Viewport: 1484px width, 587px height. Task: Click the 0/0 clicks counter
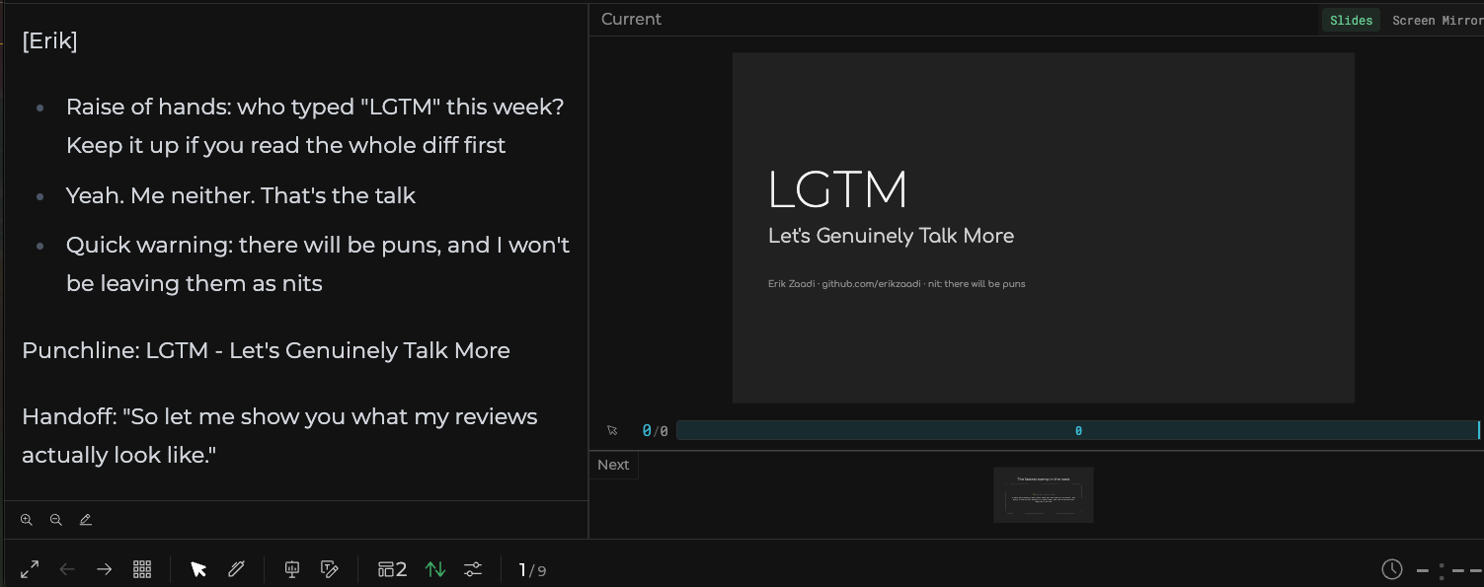(655, 431)
